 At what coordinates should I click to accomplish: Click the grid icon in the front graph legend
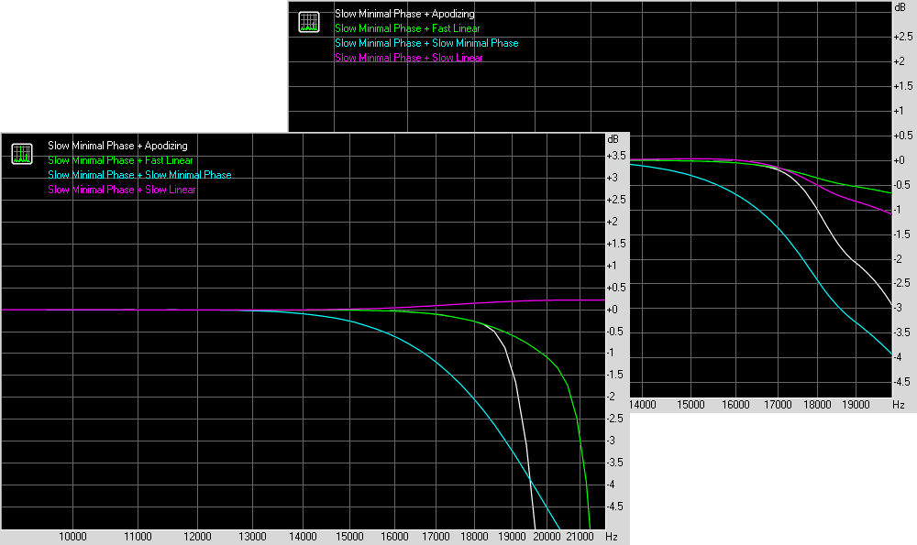click(22, 154)
